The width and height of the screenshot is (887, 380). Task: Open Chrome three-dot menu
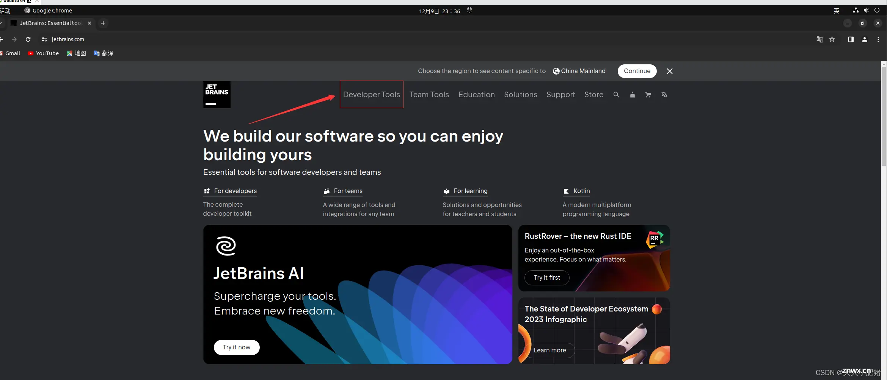point(878,39)
